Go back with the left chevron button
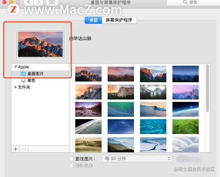 click(x=29, y=2)
